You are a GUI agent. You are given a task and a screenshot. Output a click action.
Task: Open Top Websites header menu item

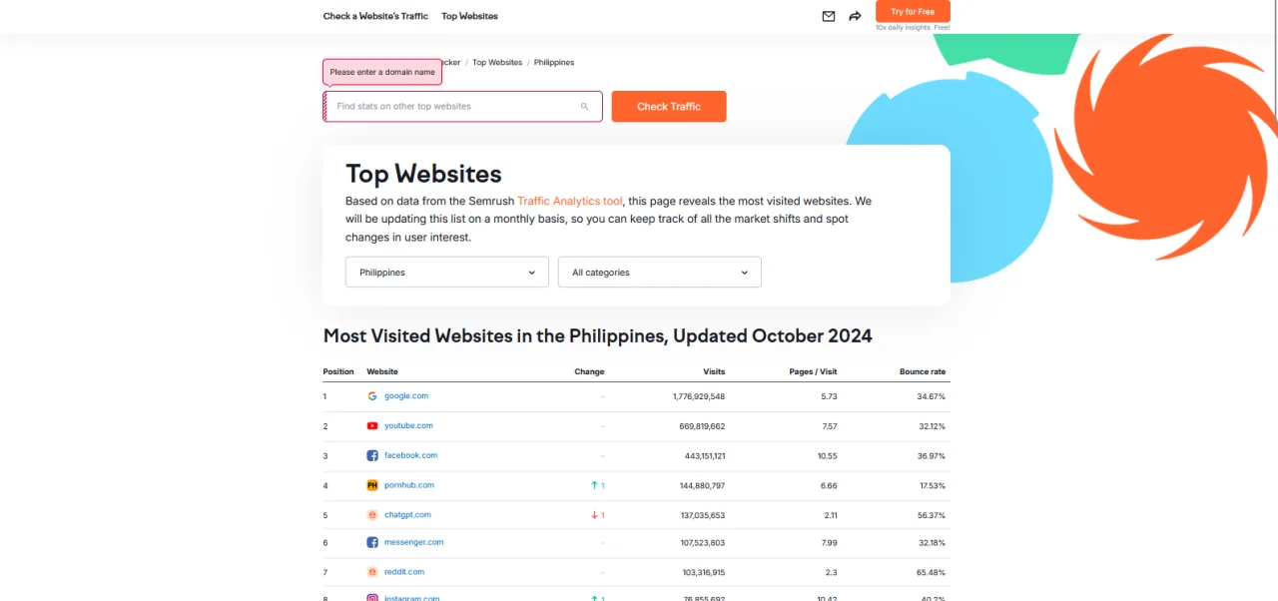[469, 16]
